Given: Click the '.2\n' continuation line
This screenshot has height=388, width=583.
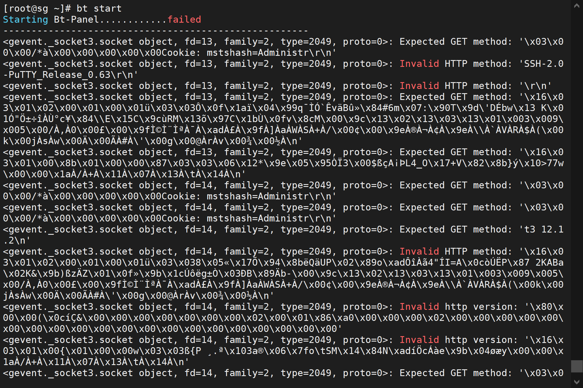Looking at the screenshot, I should tap(17, 240).
